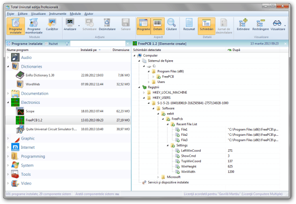This screenshot has width=296, height=204.
Task: Click the System group Windows icon
Action: coord(15,165)
